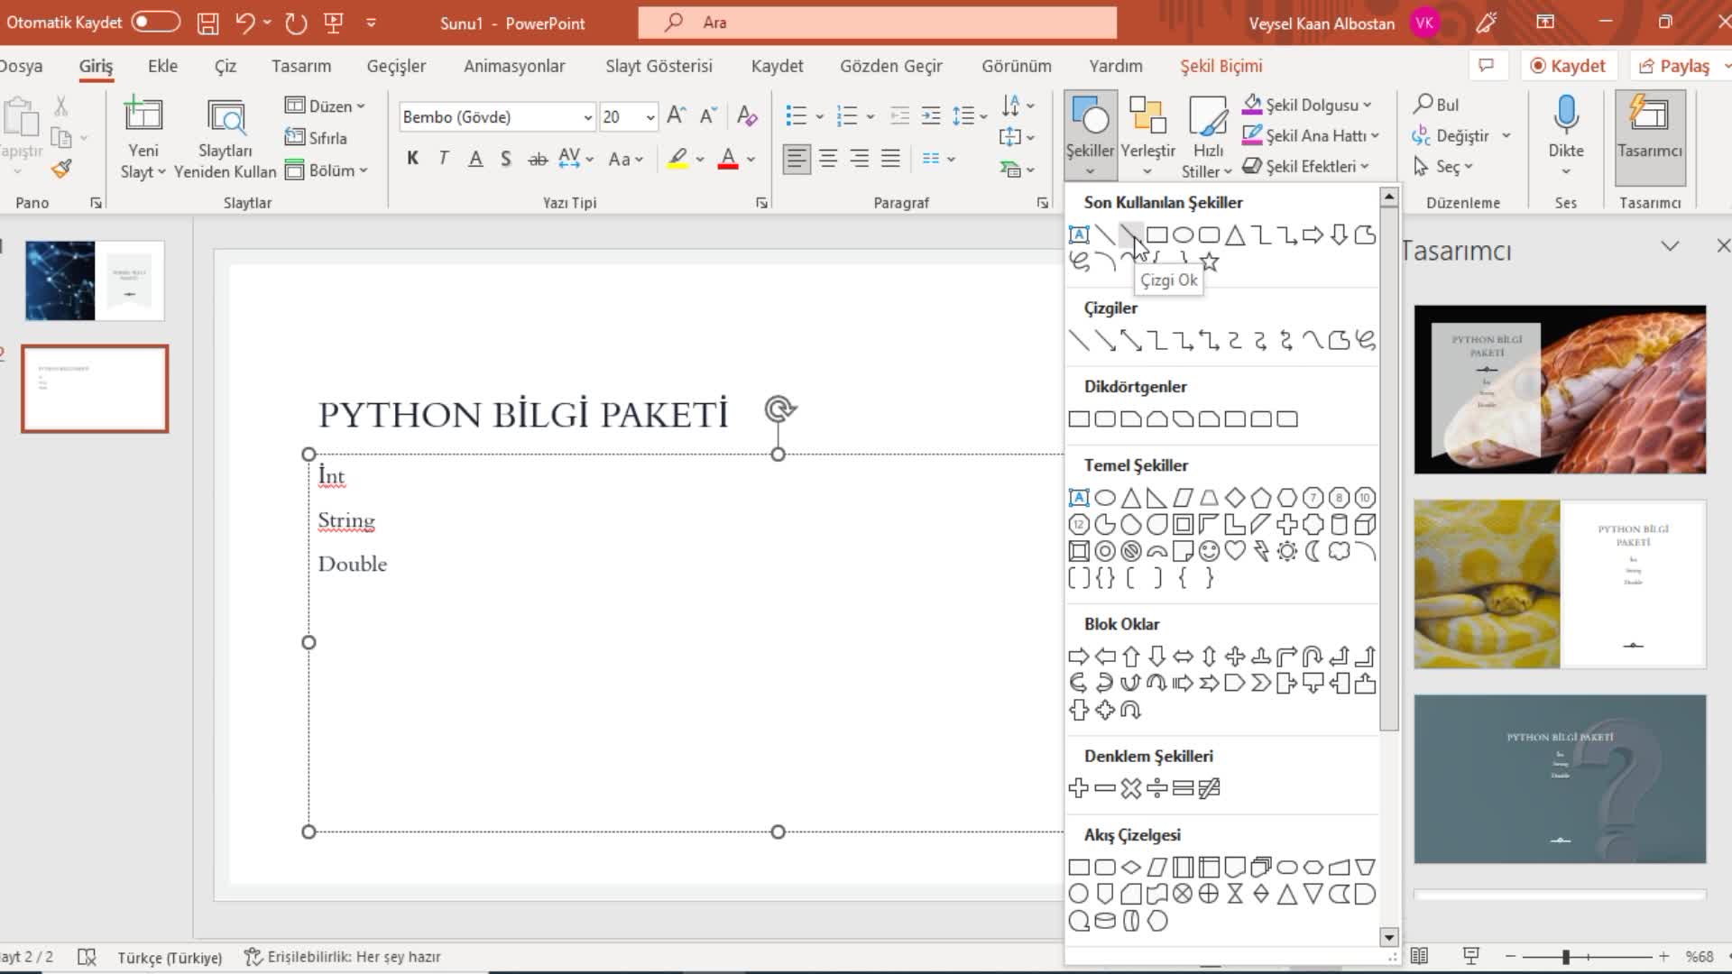Open comments pane icon
The height and width of the screenshot is (974, 1732).
pyautogui.click(x=1487, y=66)
